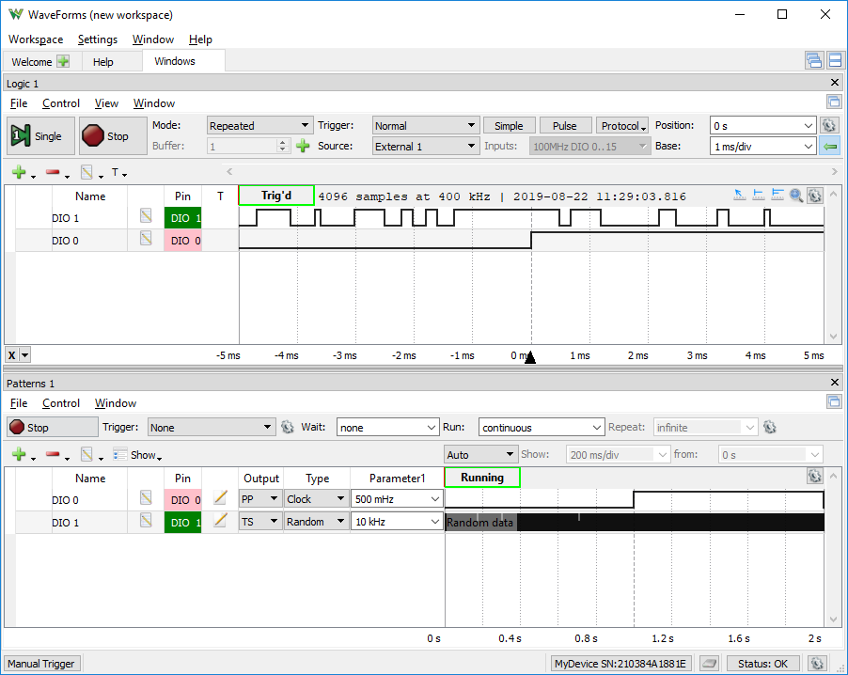Open Logic trigger position settings gear

point(829,125)
